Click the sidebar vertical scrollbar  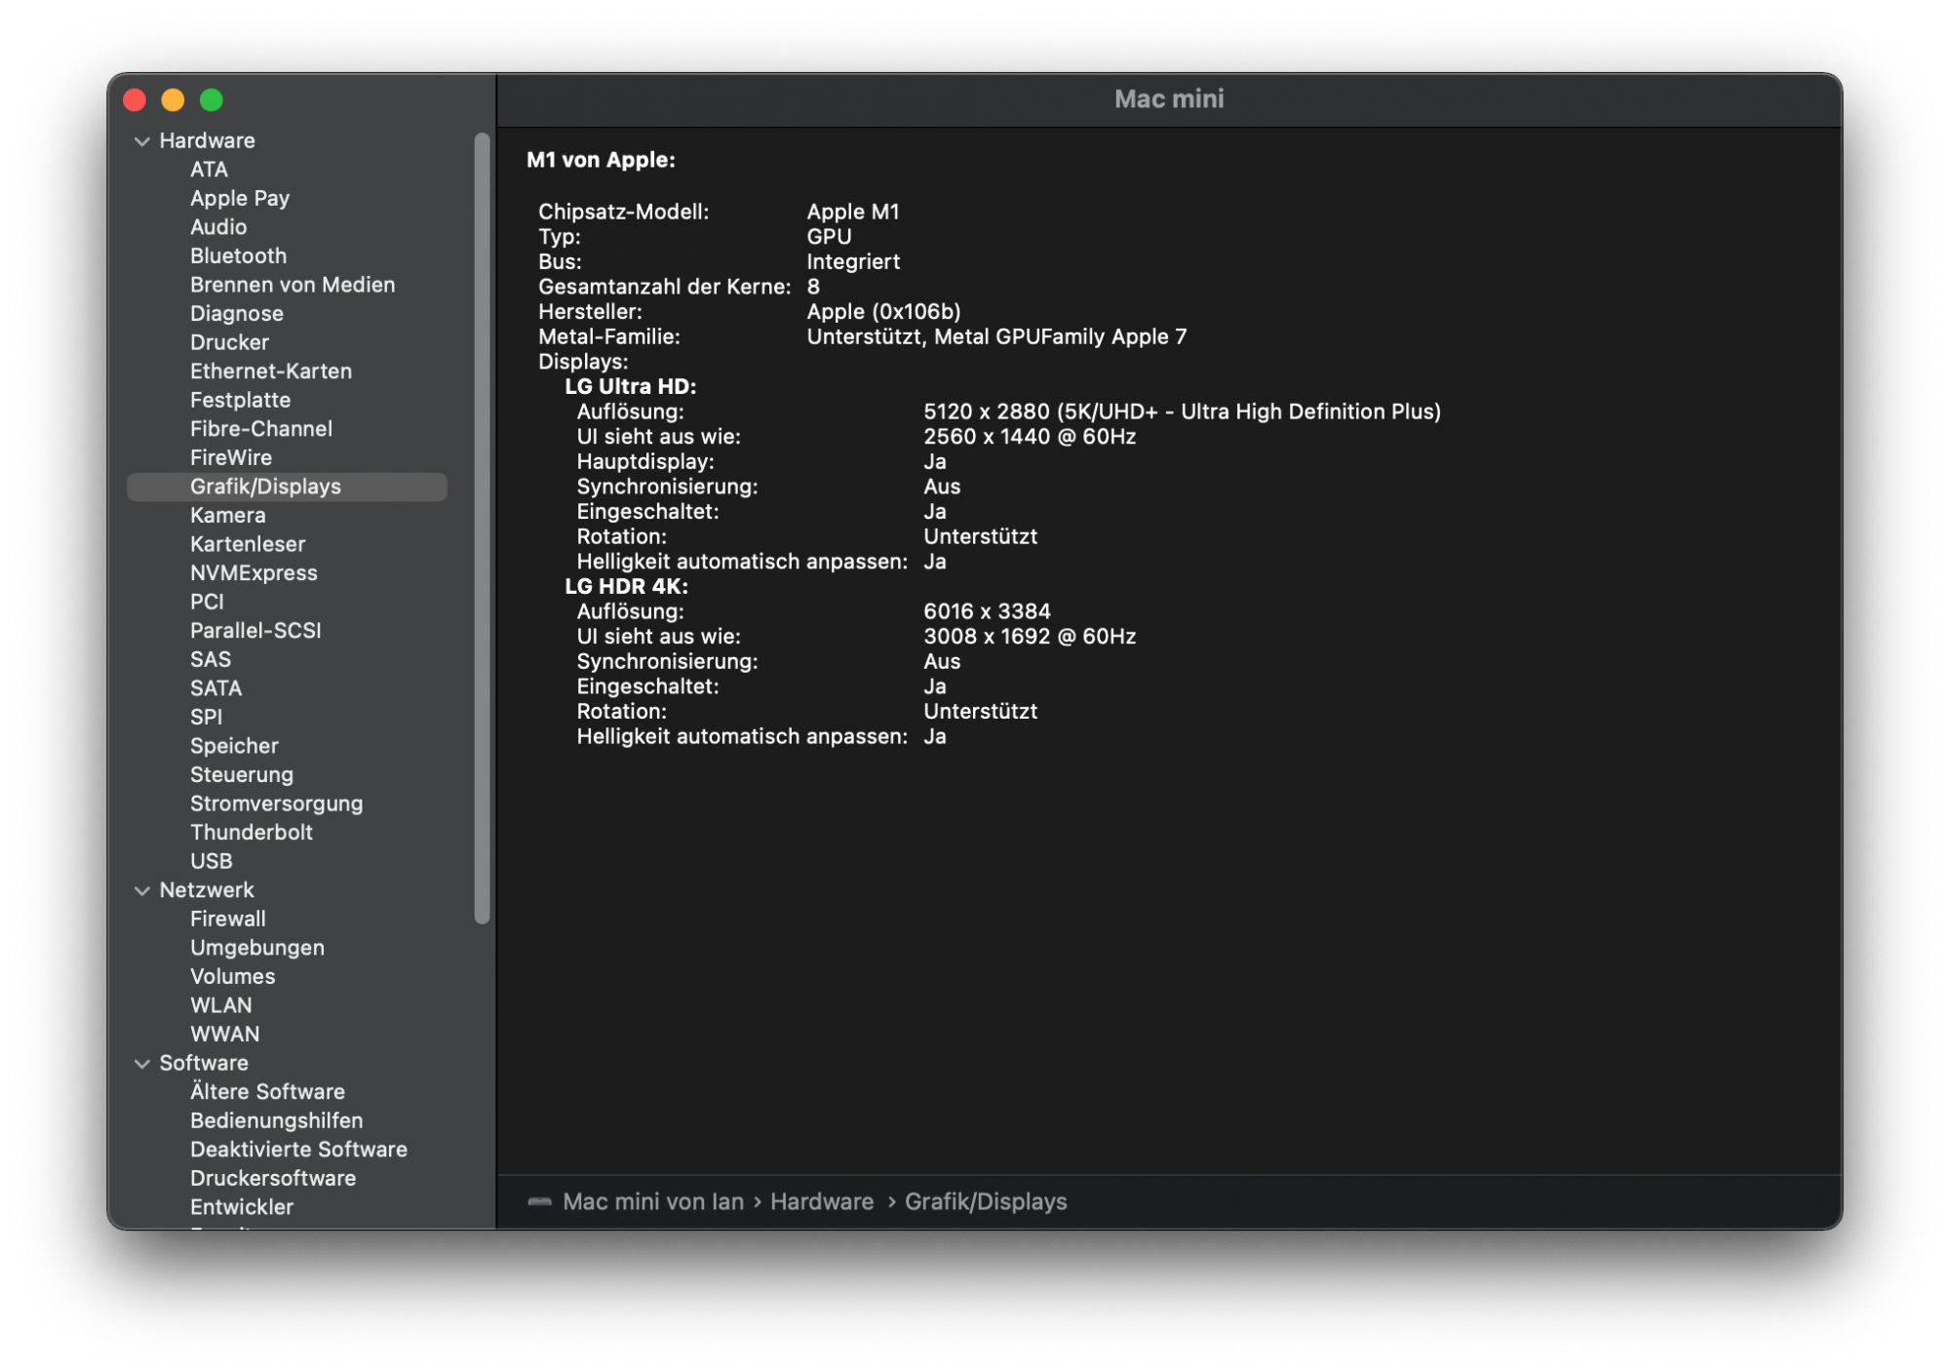click(x=482, y=527)
